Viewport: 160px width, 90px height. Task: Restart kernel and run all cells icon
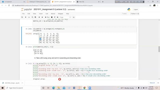58,17
